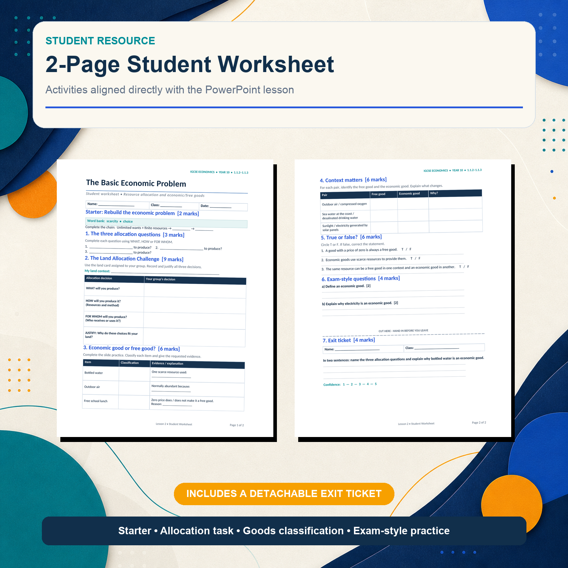Screen dimensions: 568x568
Task: Click the "Your group's decision" column header
Action: (x=195, y=280)
